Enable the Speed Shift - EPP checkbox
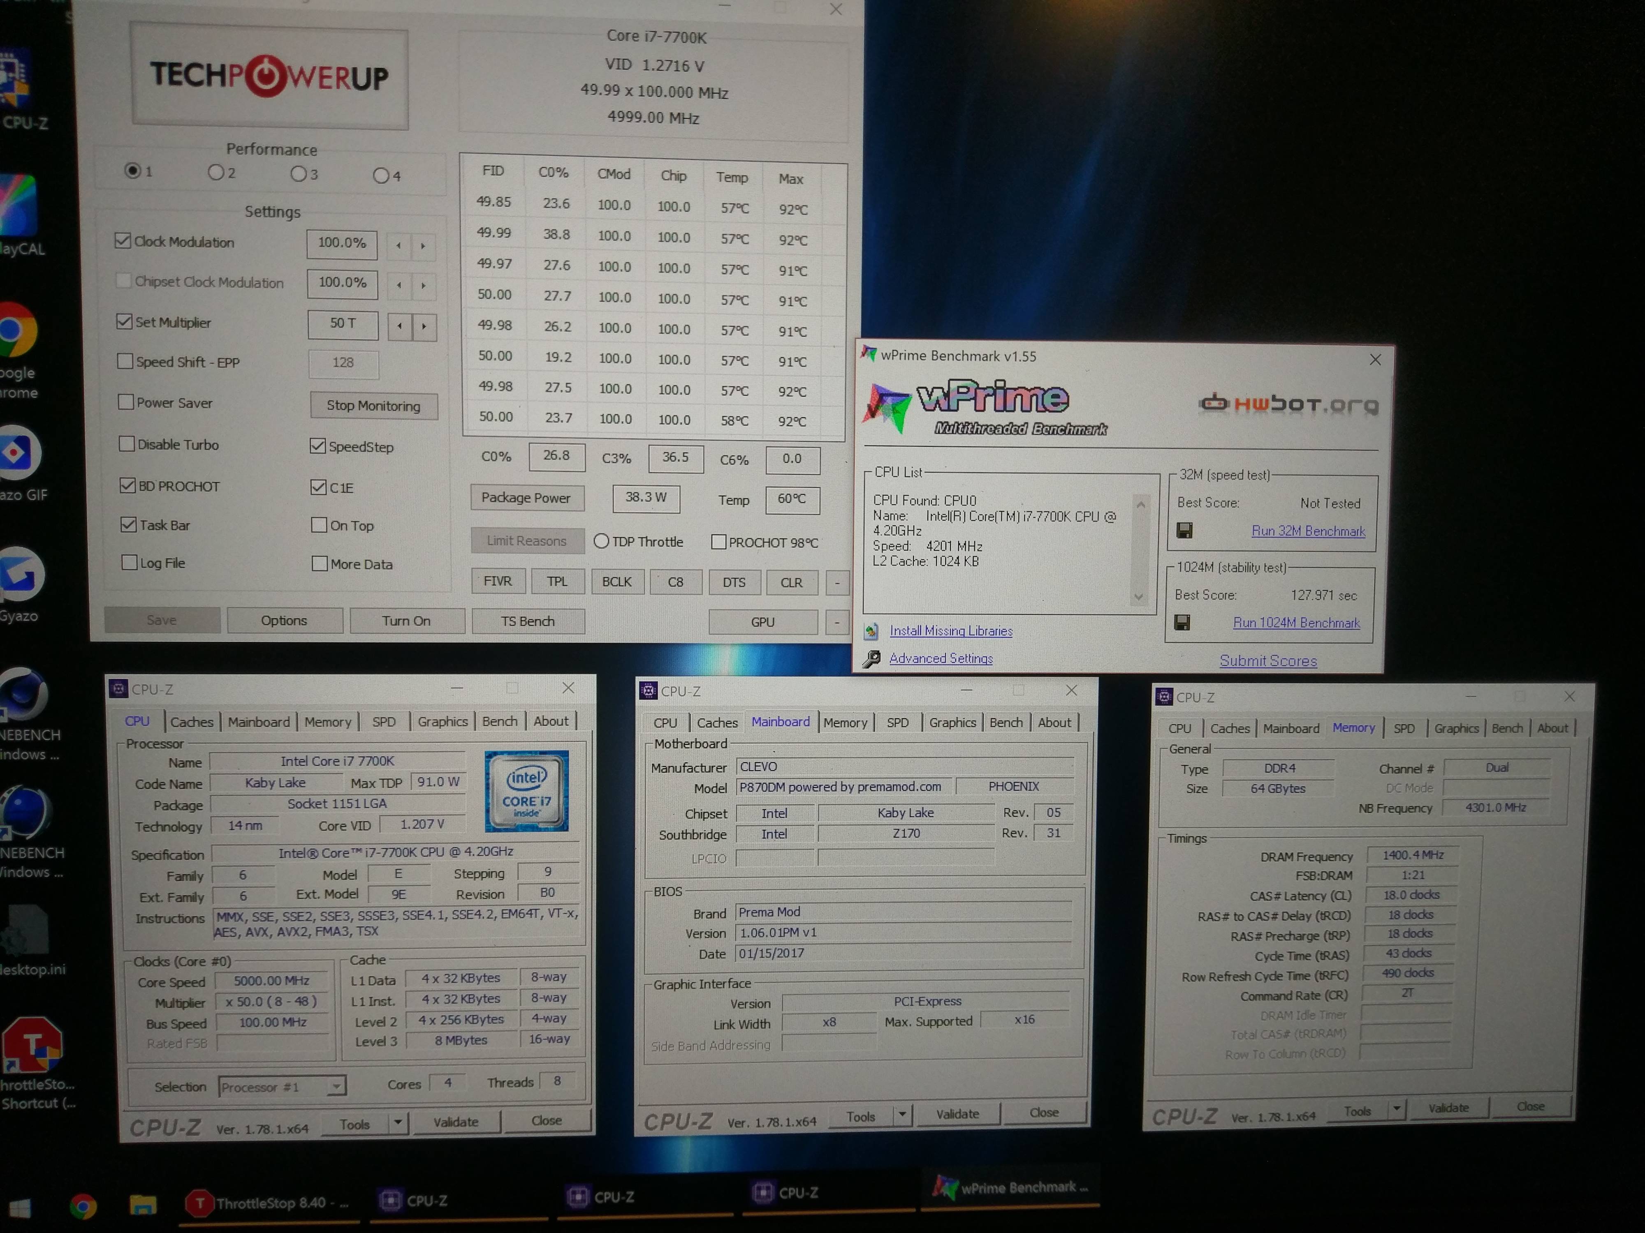Screen dimensions: 1645x1233 (x=125, y=361)
